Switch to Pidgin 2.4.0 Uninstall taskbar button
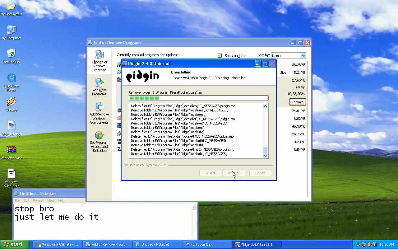 (257, 244)
